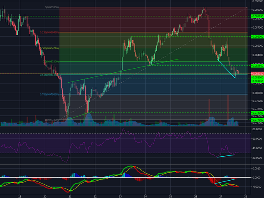This screenshot has height=198, width=264.
Task: Select the green 0.081450 price label
Action: [257, 81]
